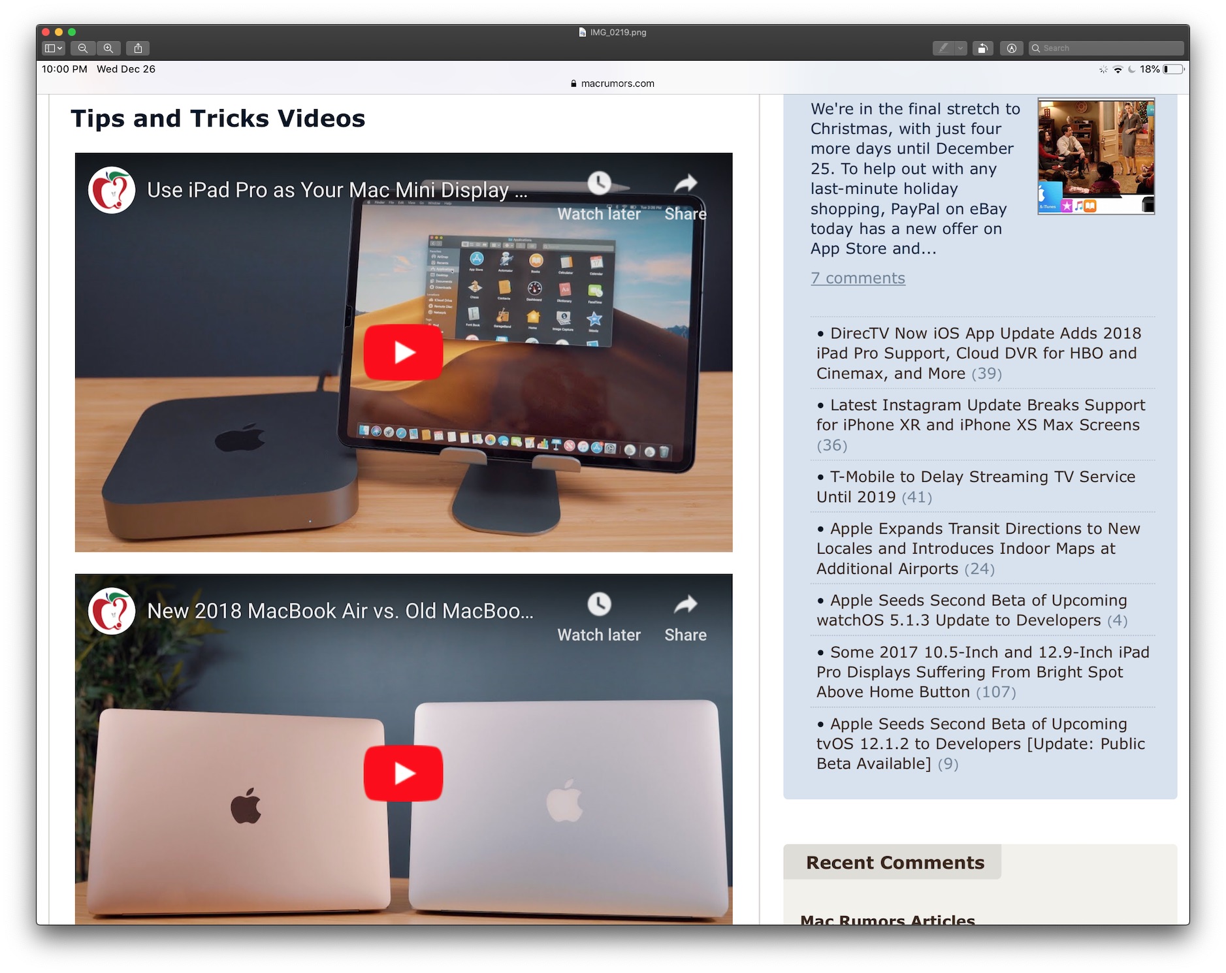The width and height of the screenshot is (1226, 973).
Task: Focus the Preview Search field
Action: pyautogui.click(x=1106, y=48)
